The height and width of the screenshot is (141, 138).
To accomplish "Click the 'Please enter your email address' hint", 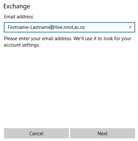I will [38, 39].
